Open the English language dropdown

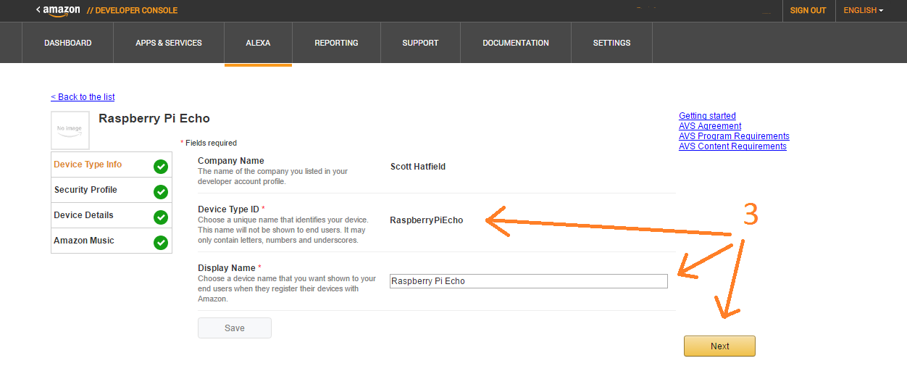tap(864, 10)
